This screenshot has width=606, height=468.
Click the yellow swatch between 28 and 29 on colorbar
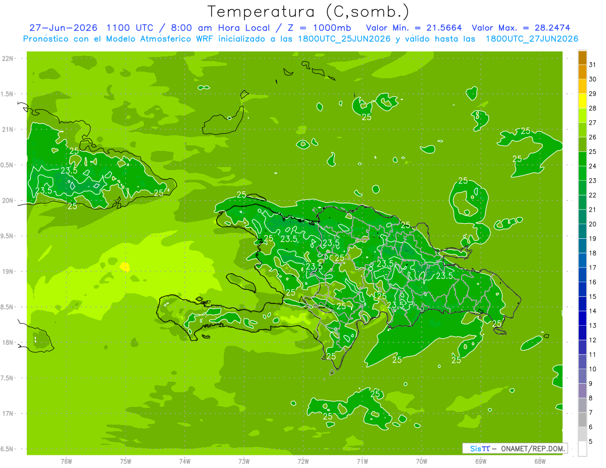point(582,101)
